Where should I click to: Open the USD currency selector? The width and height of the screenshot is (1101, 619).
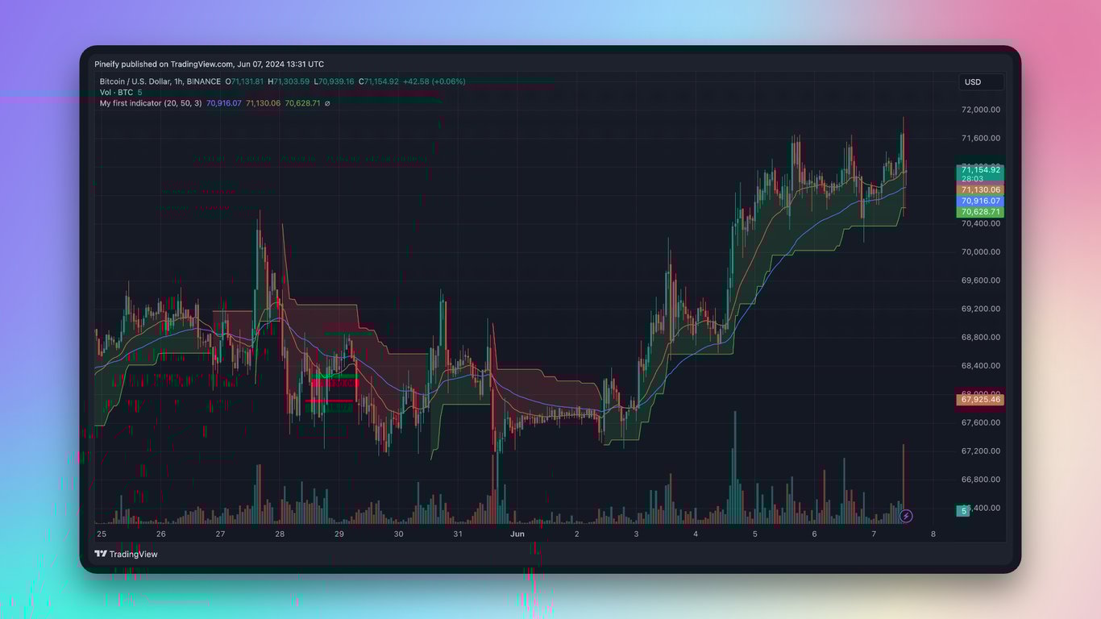[980, 82]
